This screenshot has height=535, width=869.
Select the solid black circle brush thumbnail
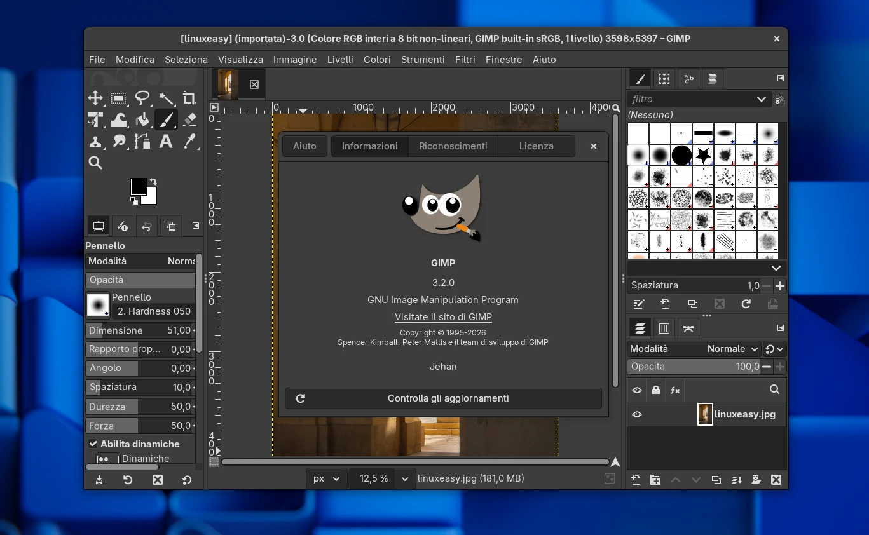681,155
